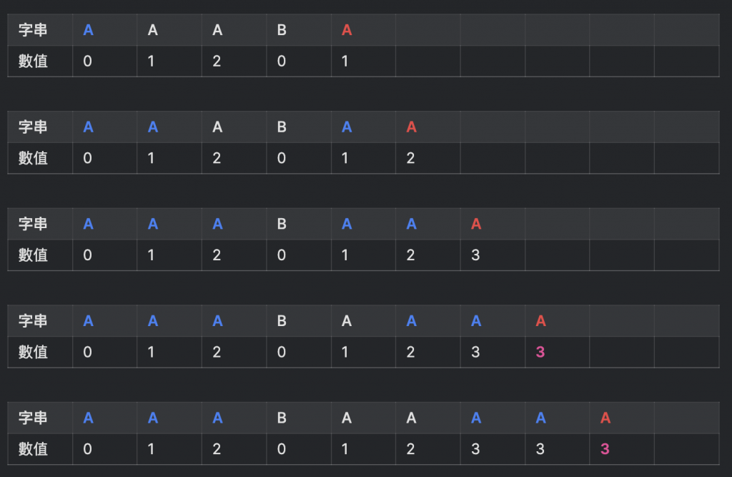Select the red A in the fourth table
Screen dimensions: 732x477
click(x=540, y=321)
